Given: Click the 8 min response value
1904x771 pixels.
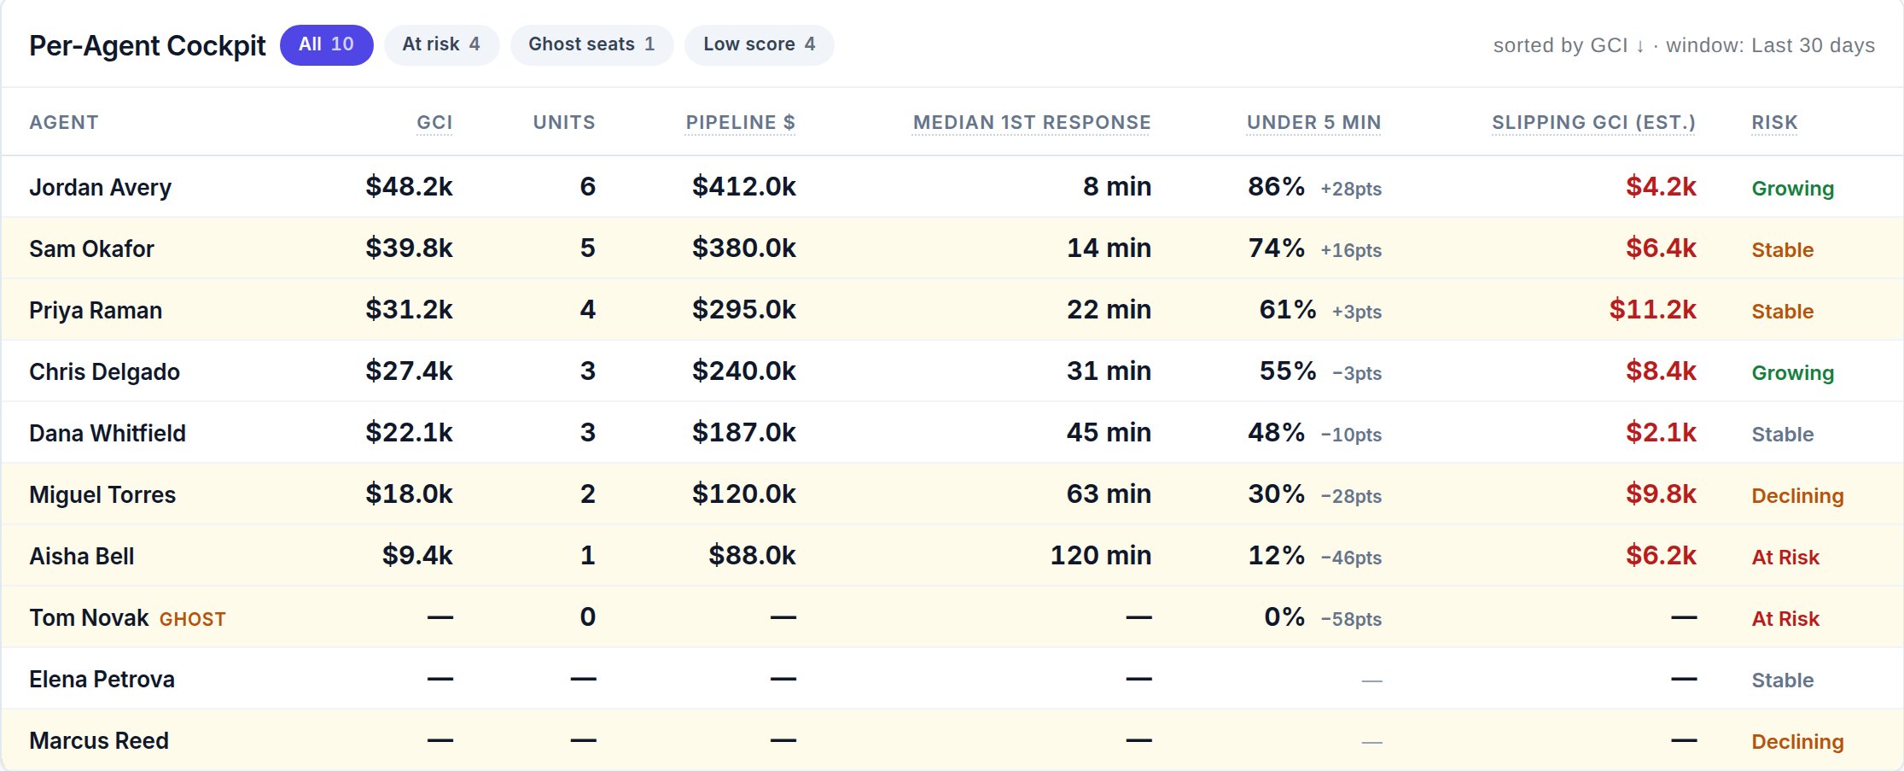Looking at the screenshot, I should [x=1117, y=186].
